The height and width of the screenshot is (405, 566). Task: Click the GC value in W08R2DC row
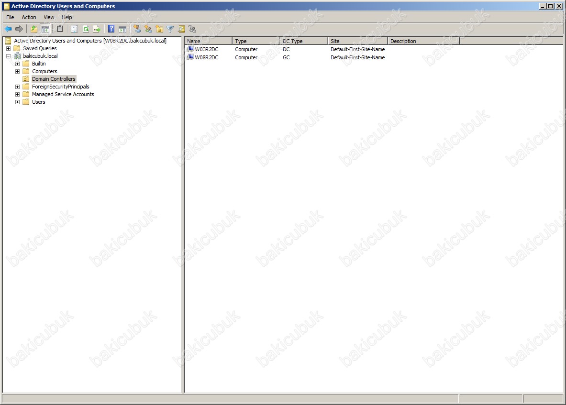286,57
